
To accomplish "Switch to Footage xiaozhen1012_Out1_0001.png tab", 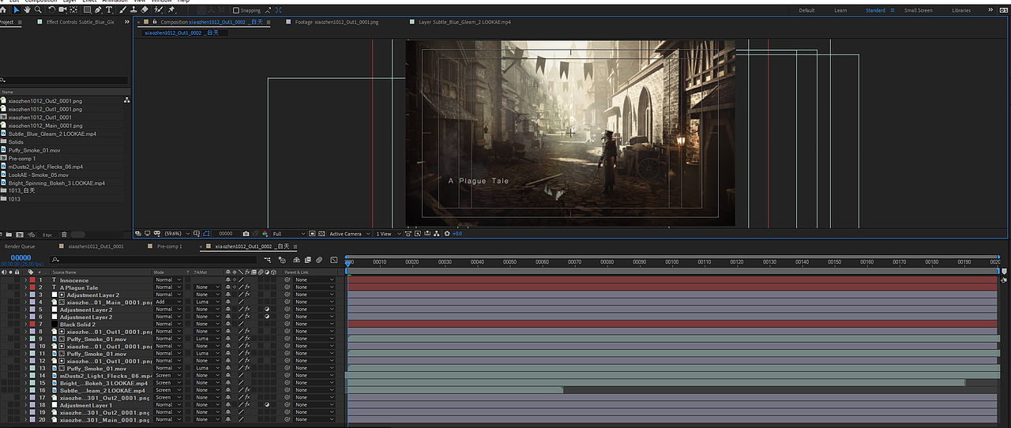I will point(336,22).
